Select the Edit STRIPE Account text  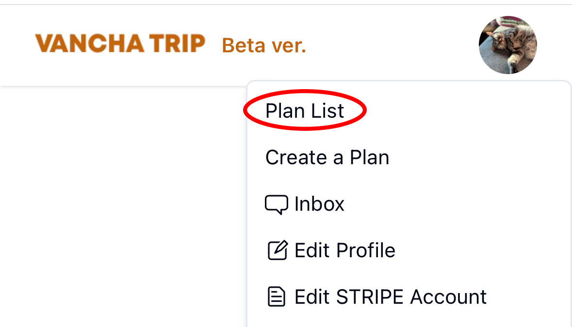tap(391, 297)
